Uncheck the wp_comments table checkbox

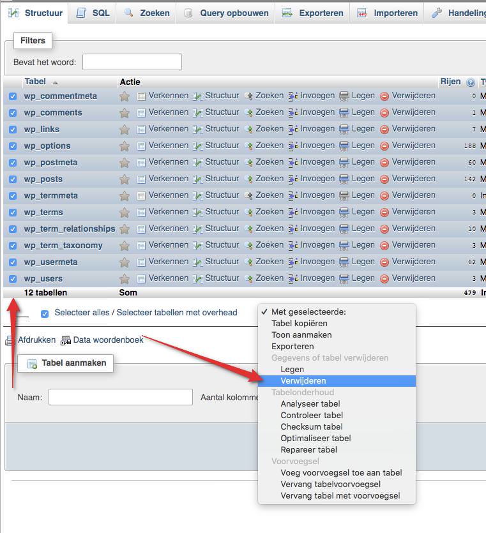(x=13, y=113)
